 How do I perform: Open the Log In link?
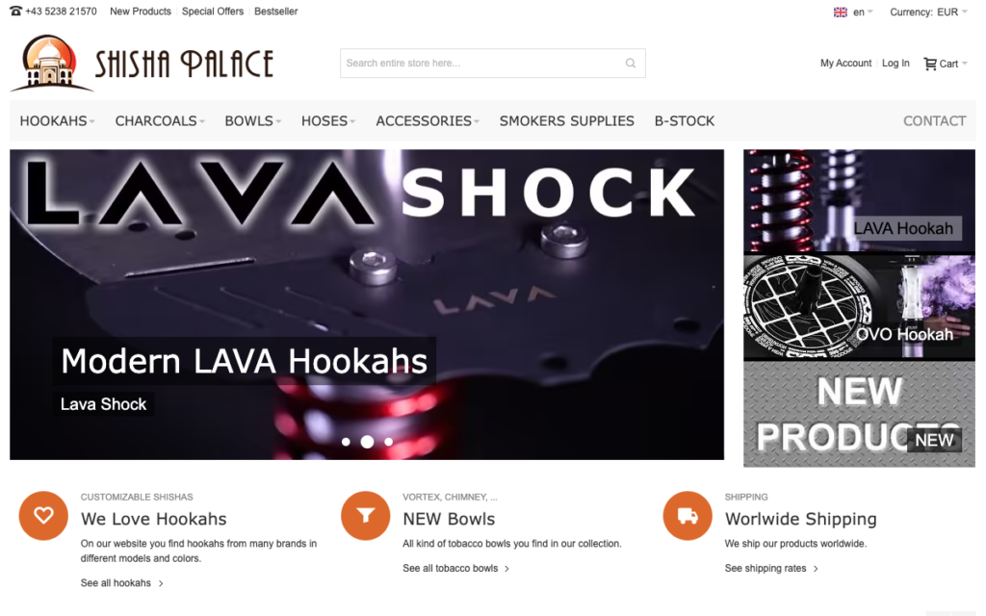[895, 63]
